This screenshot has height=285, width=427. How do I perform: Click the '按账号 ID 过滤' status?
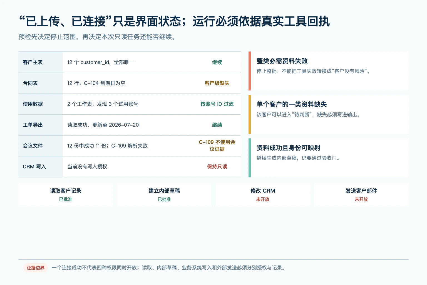217,104
